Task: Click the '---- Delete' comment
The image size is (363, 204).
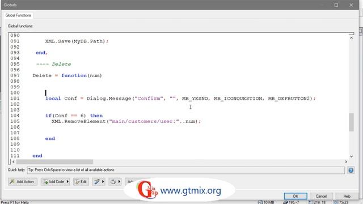Action: click(x=53, y=64)
